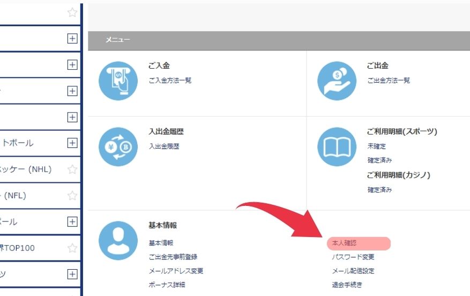
Task: Click the user profile basic info icon
Action: point(118,241)
